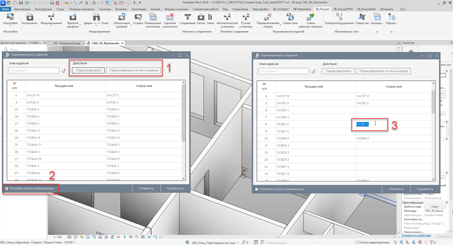Expand the Армирование panel dropdown arrow
Screen dimensions: 453x245
tap(377, 32)
